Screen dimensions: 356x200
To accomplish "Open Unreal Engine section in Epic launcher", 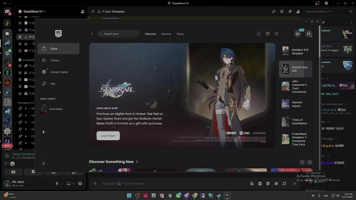I will click(58, 72).
